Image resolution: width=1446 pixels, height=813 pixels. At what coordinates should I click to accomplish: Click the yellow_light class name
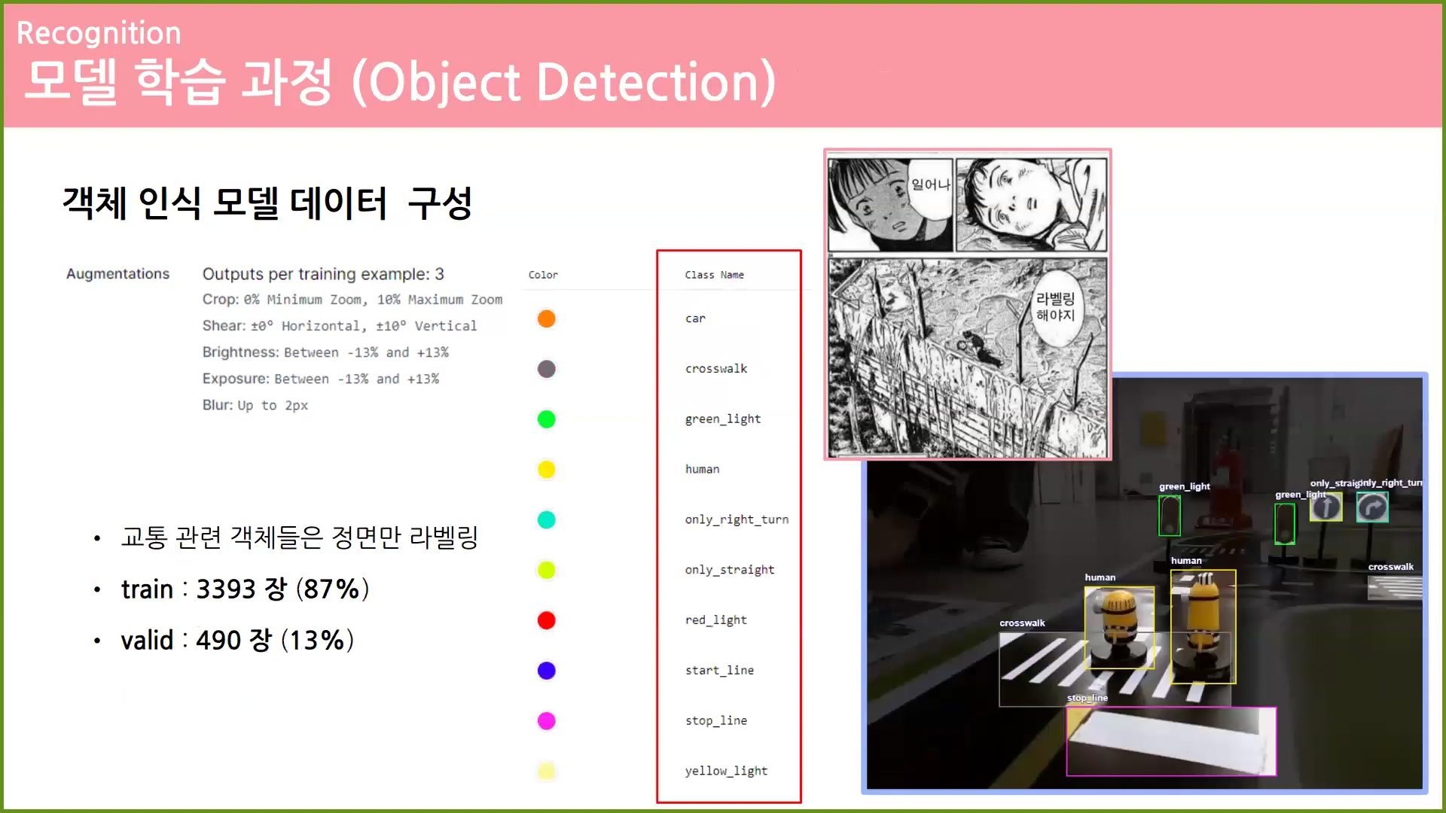point(726,771)
